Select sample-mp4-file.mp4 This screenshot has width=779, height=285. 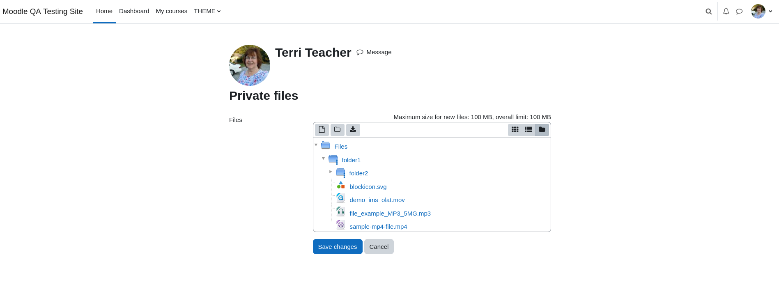click(378, 227)
